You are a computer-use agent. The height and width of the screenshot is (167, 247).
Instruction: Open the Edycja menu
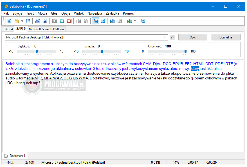click(17, 13)
